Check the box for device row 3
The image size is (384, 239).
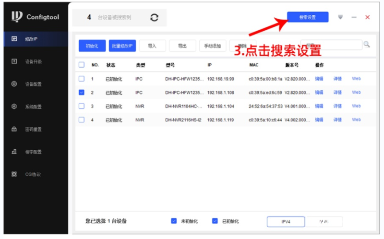pos(82,106)
